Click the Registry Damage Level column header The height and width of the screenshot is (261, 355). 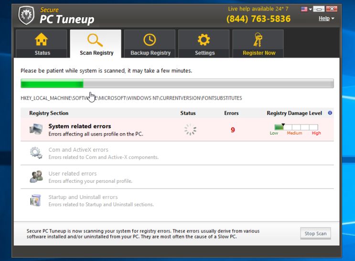click(x=294, y=113)
